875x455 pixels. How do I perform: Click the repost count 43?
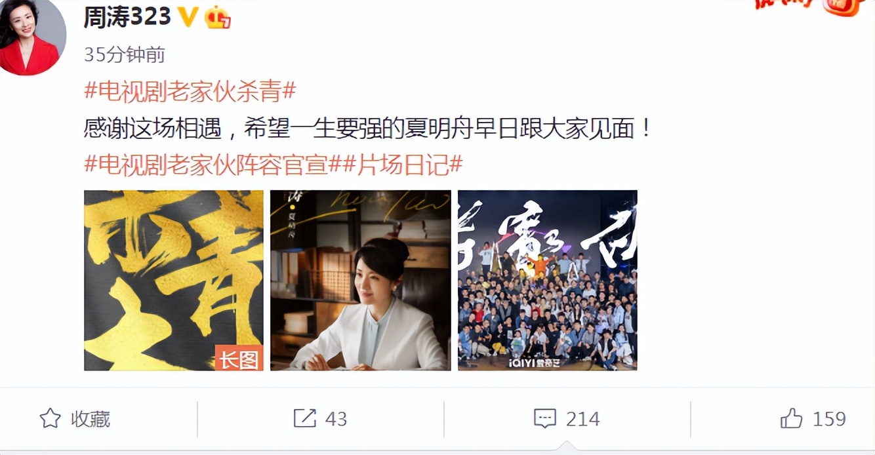(x=336, y=418)
